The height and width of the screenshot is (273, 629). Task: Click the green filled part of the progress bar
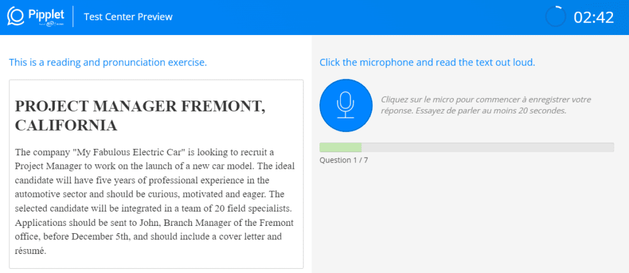pos(340,147)
